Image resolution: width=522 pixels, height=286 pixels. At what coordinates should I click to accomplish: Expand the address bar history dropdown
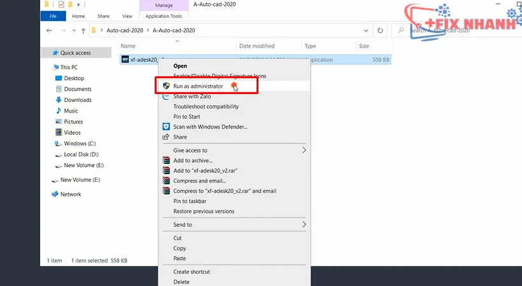pos(366,31)
